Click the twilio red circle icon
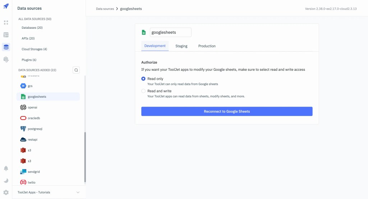 [x=23, y=182]
